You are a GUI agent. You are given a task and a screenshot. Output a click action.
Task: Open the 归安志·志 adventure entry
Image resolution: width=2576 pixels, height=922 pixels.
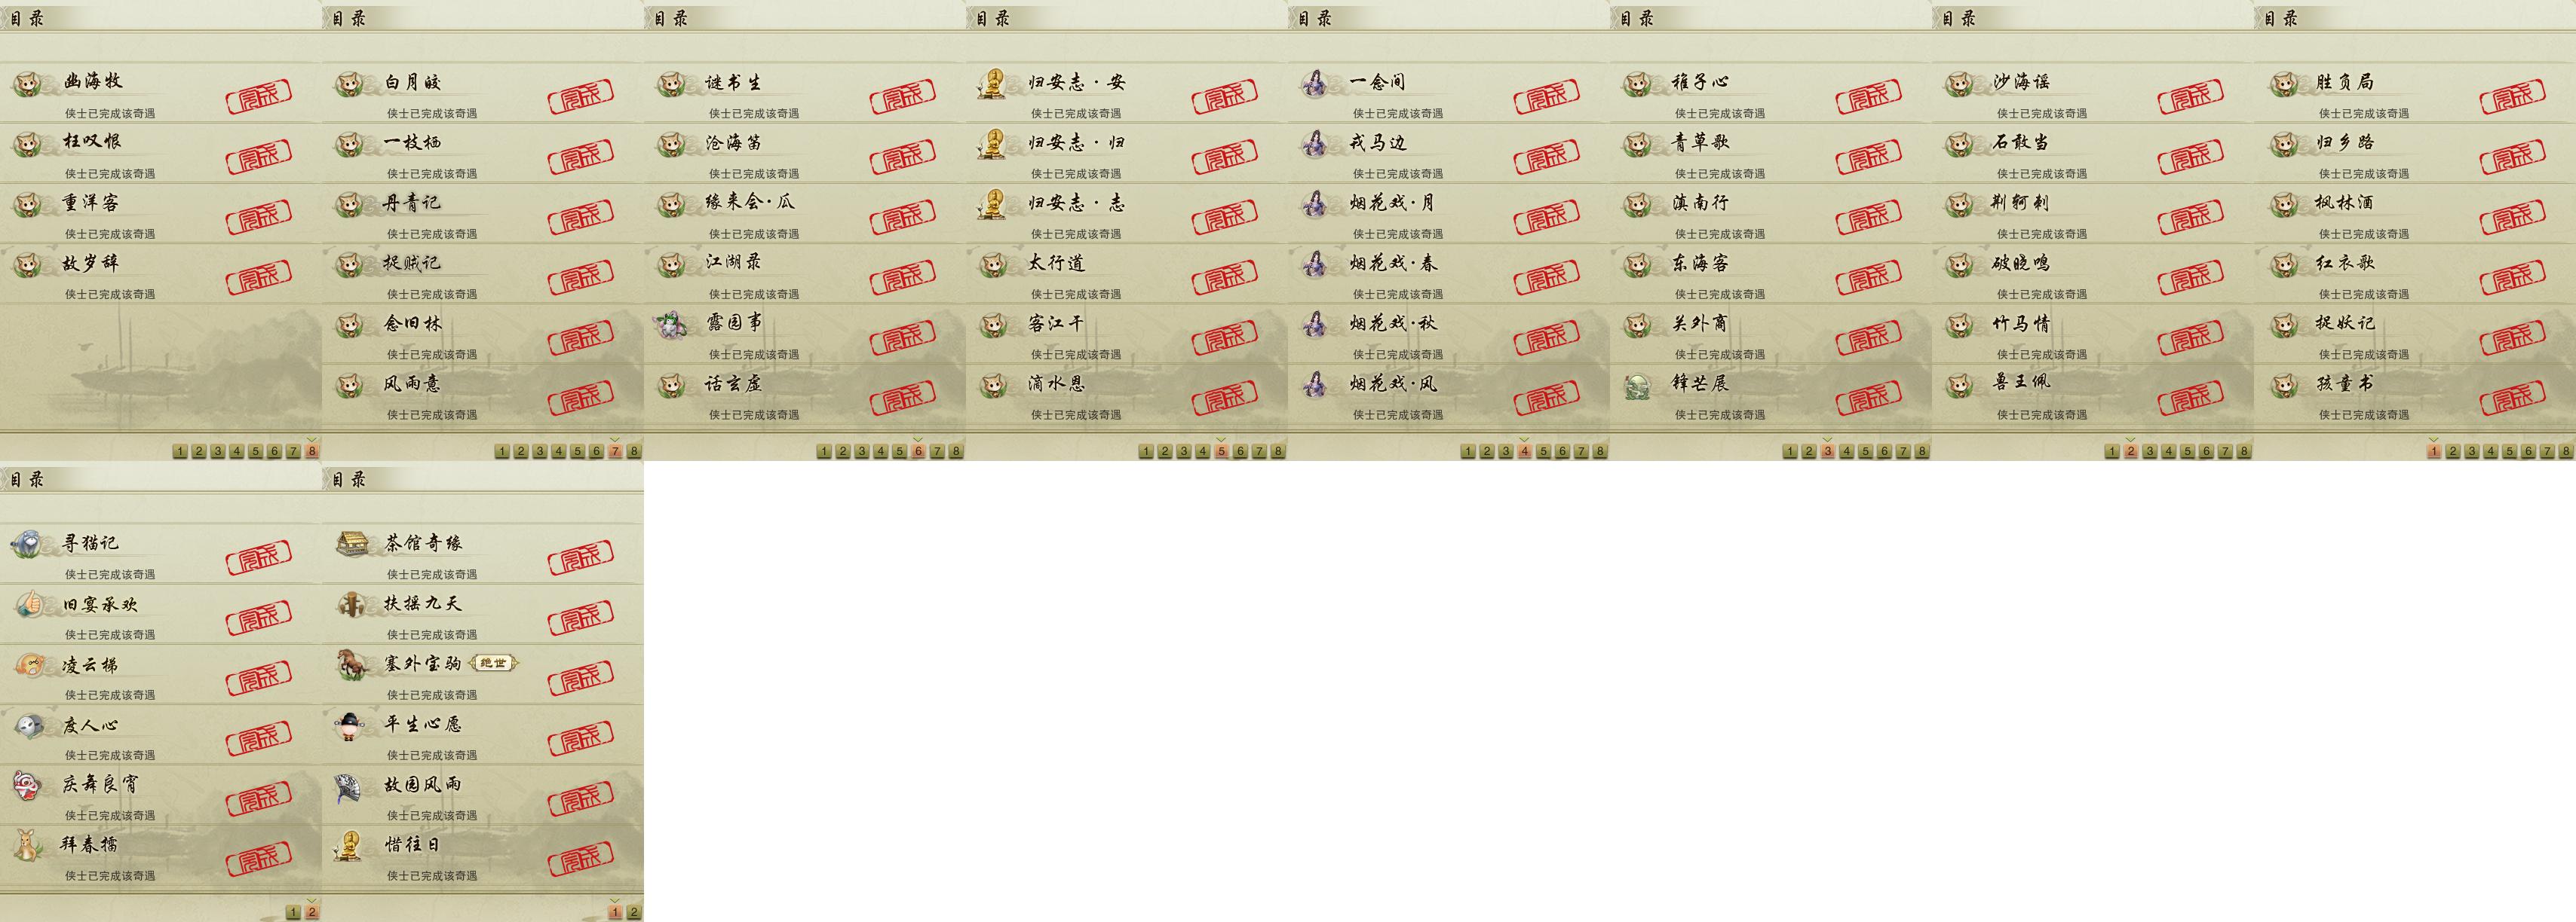(x=1127, y=212)
